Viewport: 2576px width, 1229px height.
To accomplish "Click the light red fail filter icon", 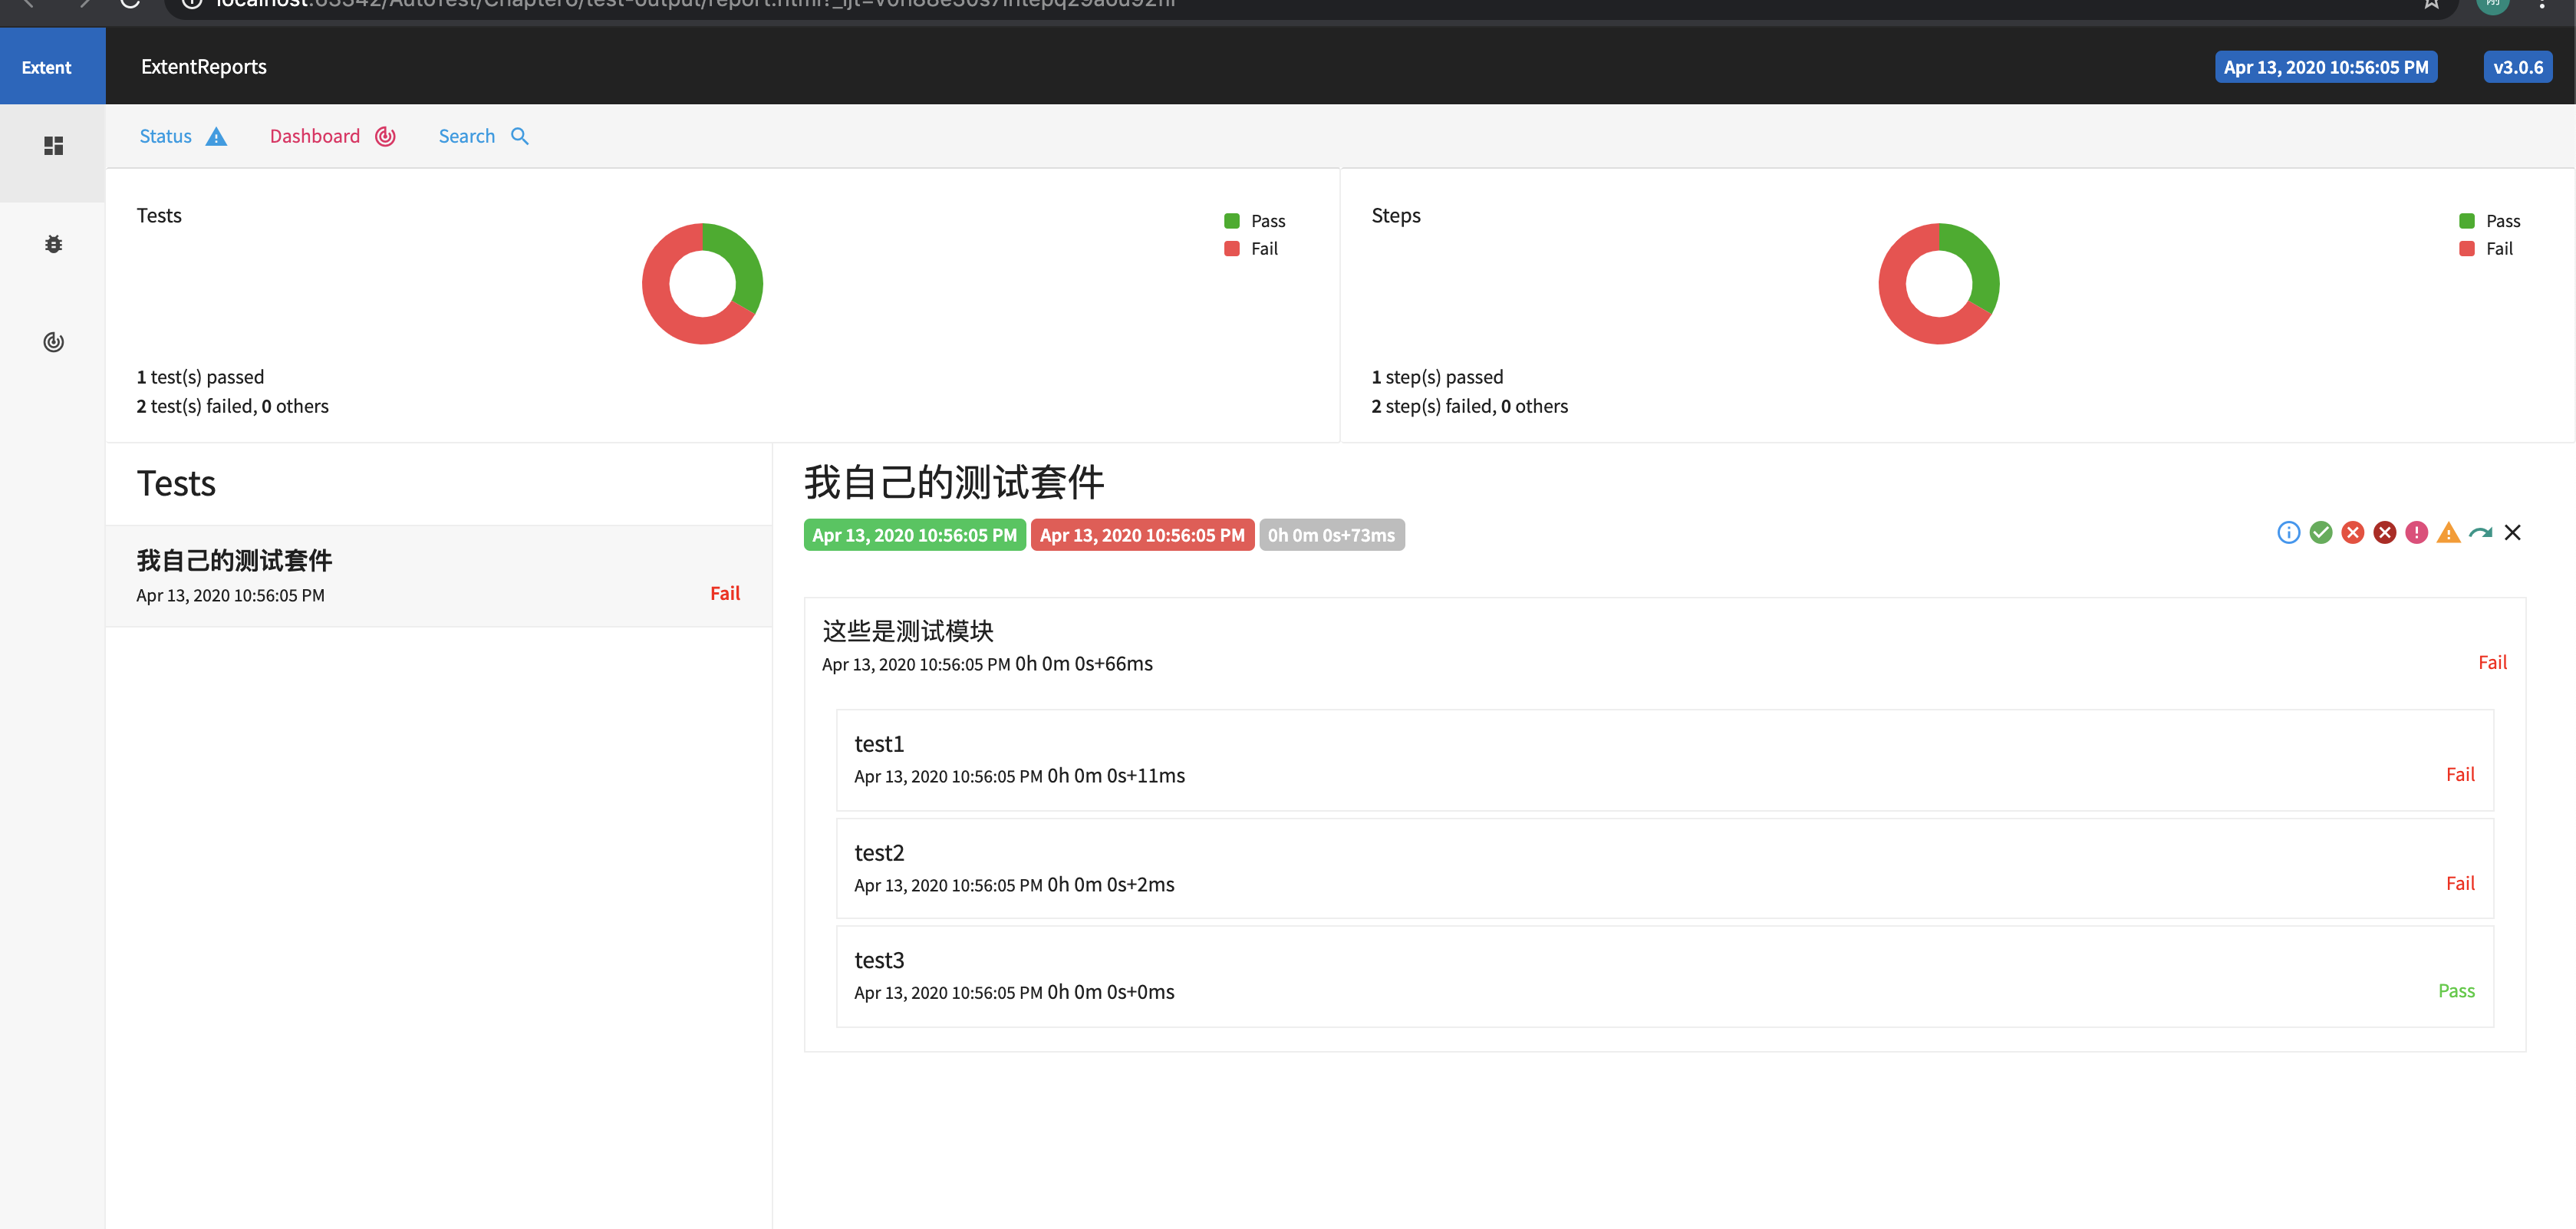I will pyautogui.click(x=2352, y=533).
